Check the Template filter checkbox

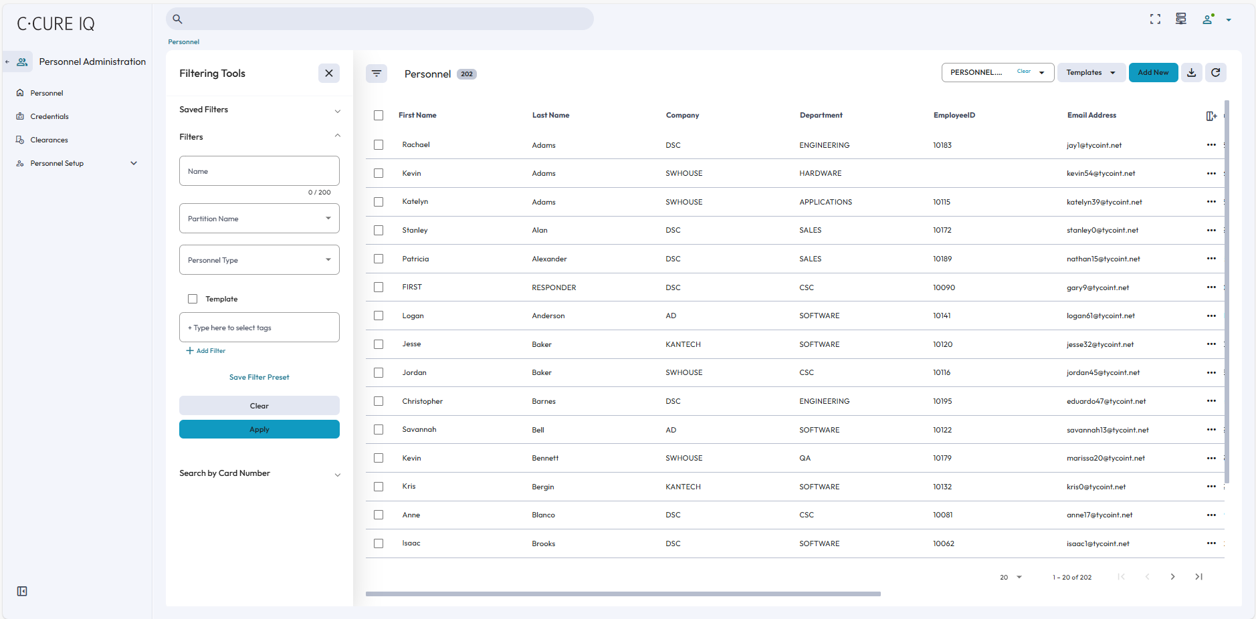pos(193,299)
